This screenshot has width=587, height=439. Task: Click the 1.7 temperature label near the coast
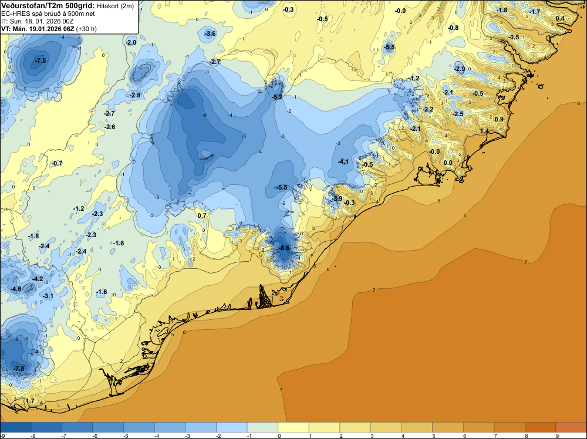click(30, 401)
